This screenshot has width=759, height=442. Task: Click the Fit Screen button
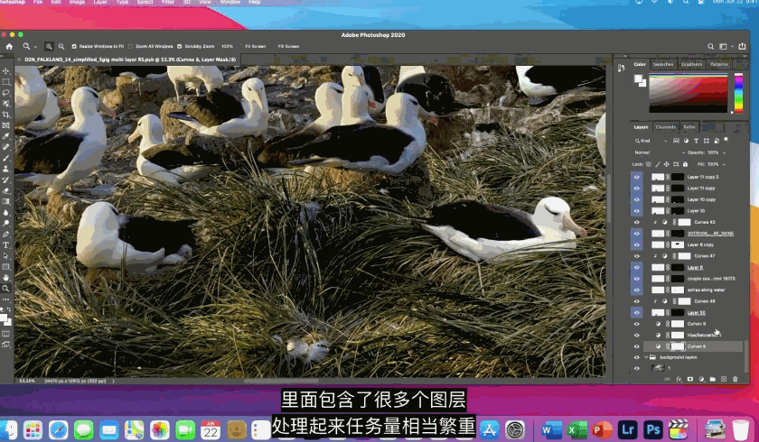[x=256, y=45]
